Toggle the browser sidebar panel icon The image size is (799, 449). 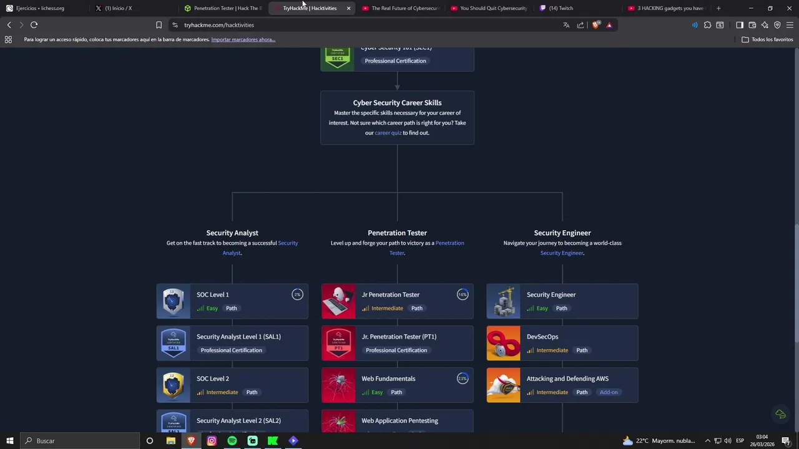(740, 25)
